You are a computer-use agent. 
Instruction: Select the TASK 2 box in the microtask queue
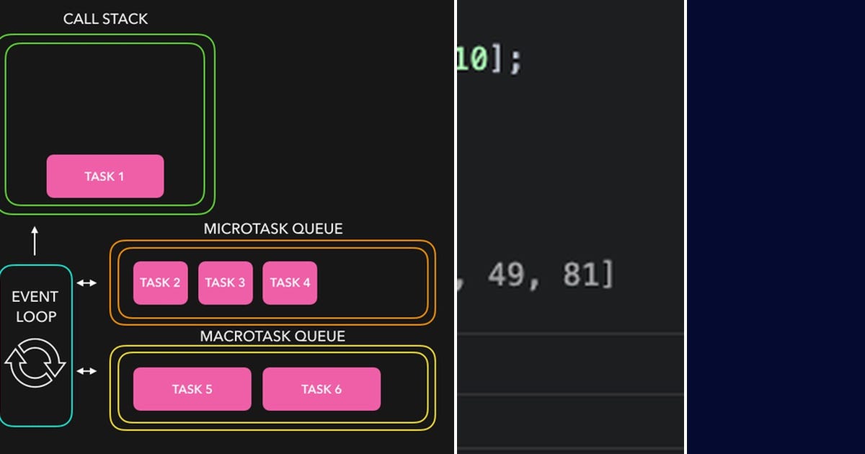tap(160, 282)
